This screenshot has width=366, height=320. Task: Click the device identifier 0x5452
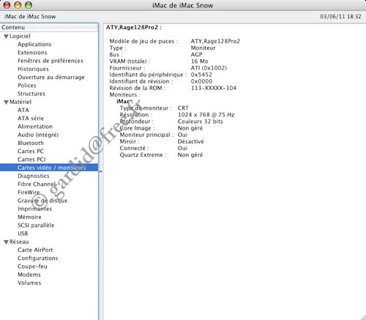coord(201,75)
